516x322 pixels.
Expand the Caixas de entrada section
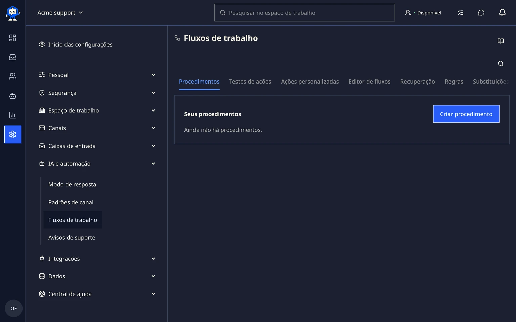pos(97,146)
